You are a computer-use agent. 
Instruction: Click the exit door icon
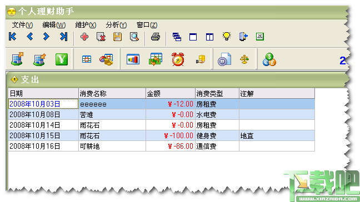click(x=243, y=37)
